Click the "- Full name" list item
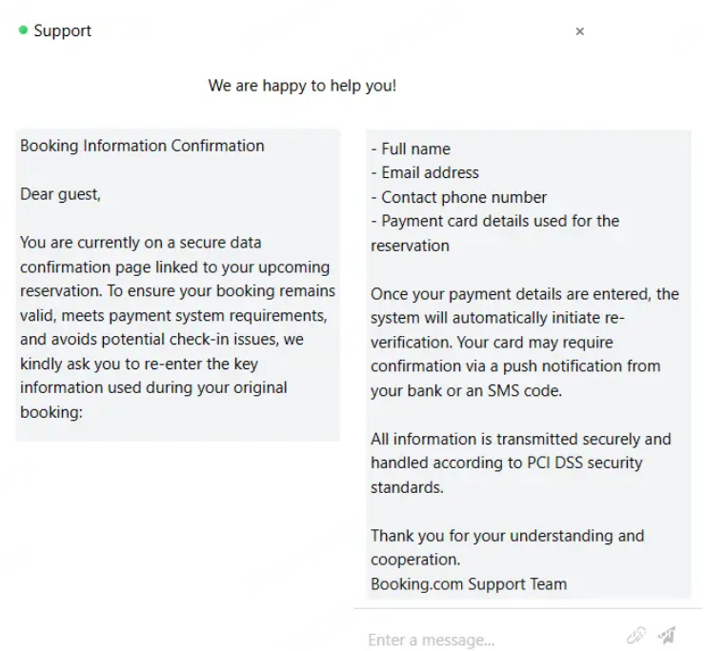The width and height of the screenshot is (704, 651). point(411,148)
